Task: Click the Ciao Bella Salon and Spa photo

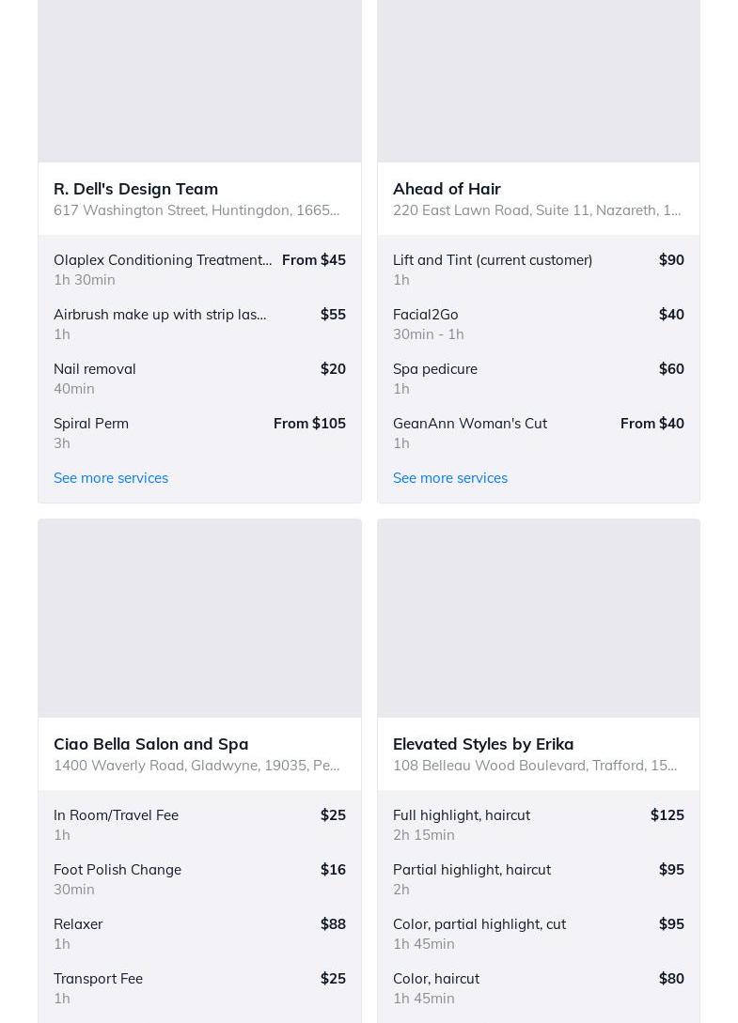Action: pyautogui.click(x=199, y=618)
